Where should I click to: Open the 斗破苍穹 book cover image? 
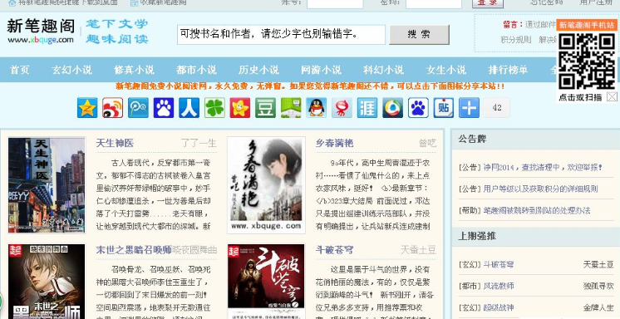click(x=266, y=282)
